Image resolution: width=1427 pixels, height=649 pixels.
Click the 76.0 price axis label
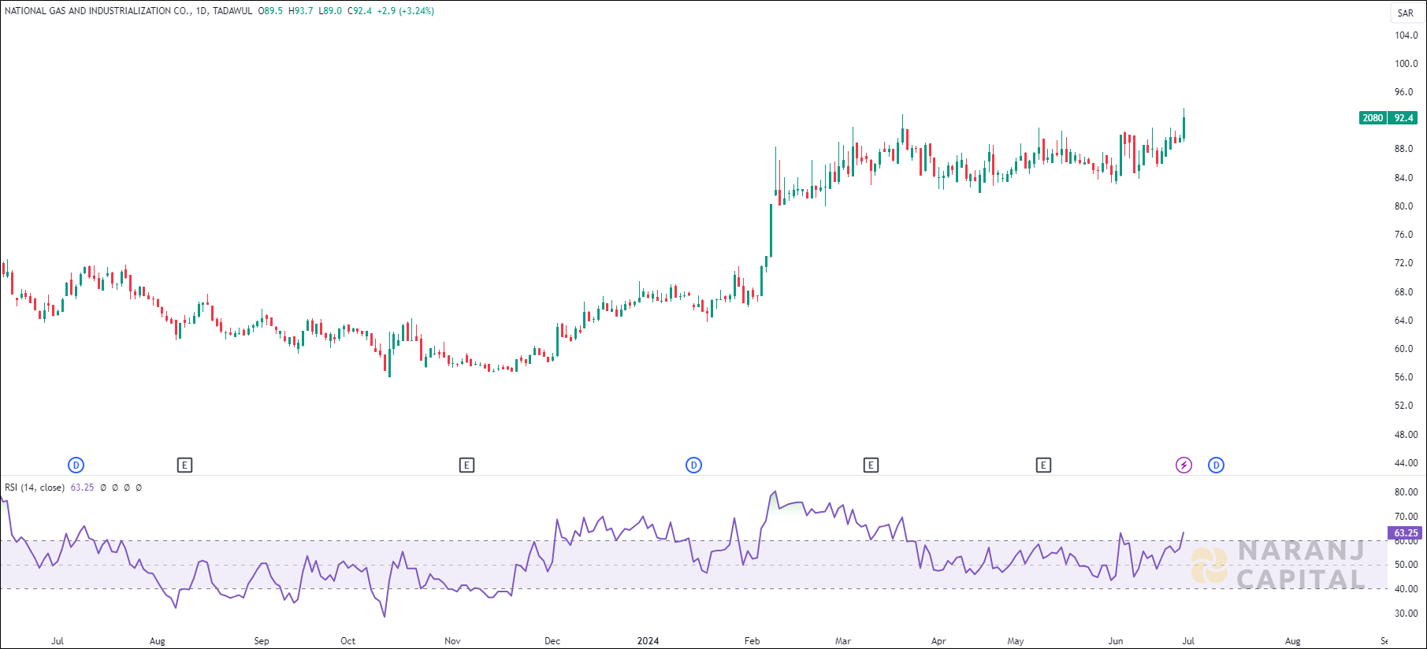(1404, 235)
